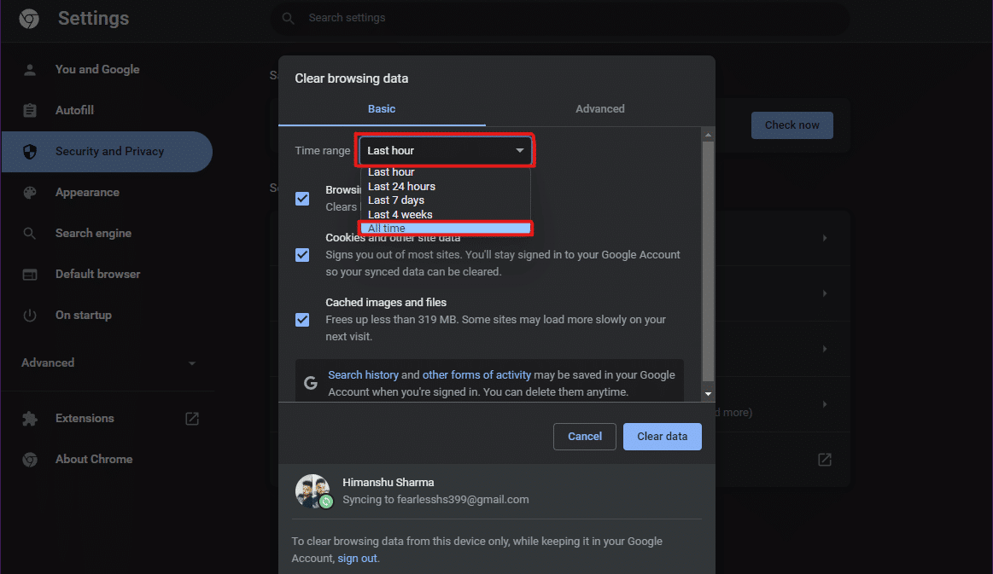Select All time option

pos(445,229)
